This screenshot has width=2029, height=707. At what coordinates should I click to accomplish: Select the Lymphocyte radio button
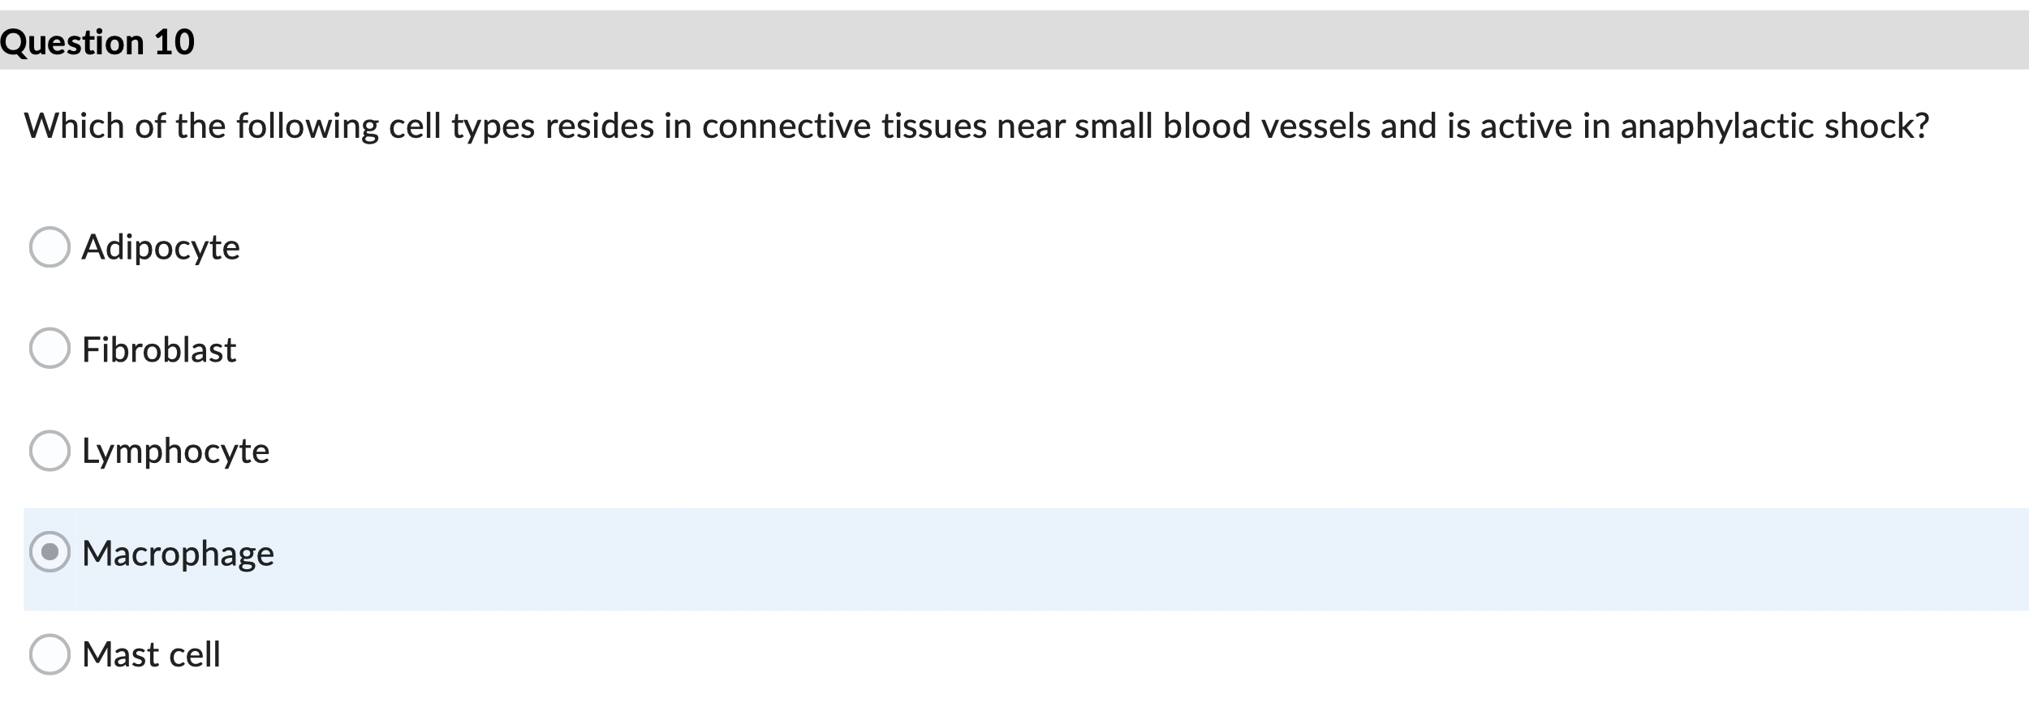pos(50,451)
